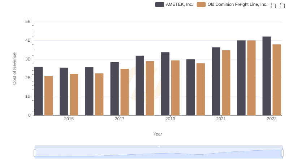
Task: Select the Old Dominion bar for 2015
Action: click(x=74, y=95)
